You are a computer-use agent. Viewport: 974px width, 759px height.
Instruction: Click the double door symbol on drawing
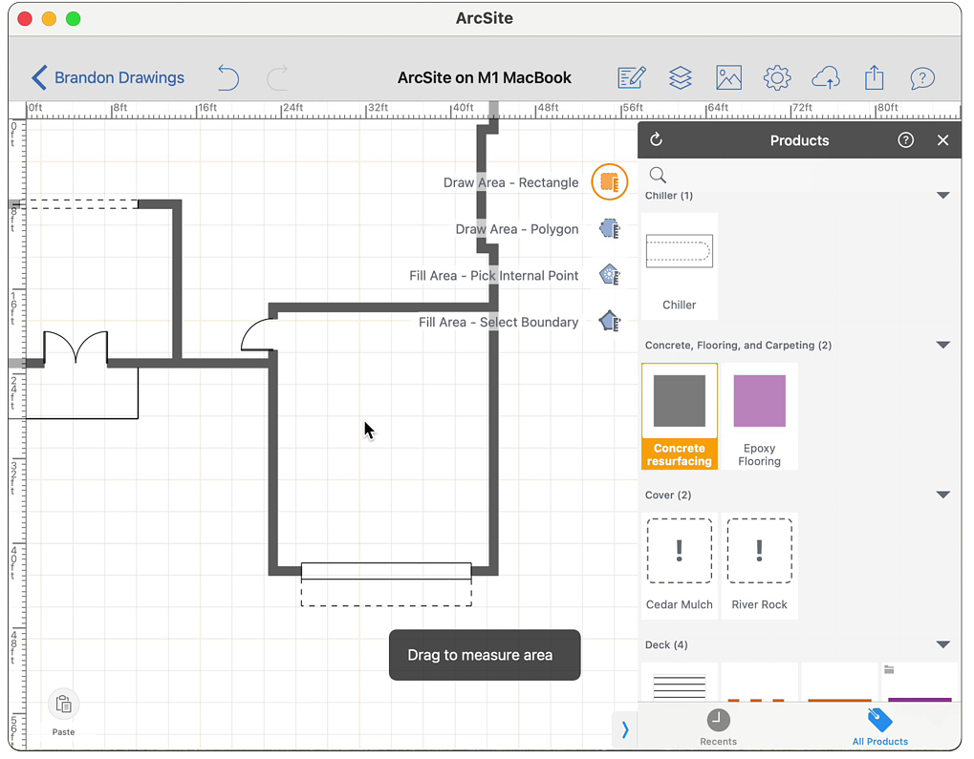[x=76, y=348]
